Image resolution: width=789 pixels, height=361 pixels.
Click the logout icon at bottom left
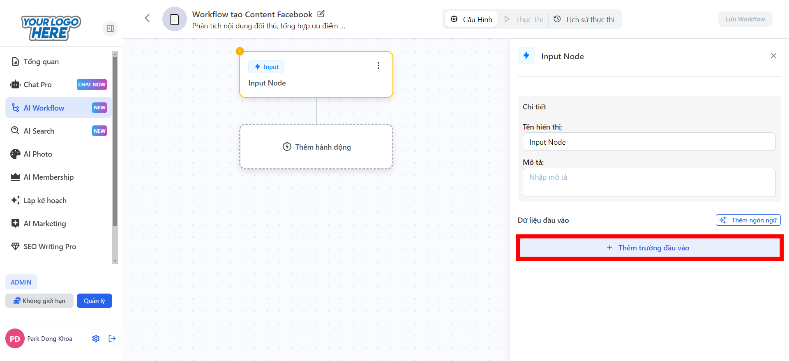click(112, 338)
